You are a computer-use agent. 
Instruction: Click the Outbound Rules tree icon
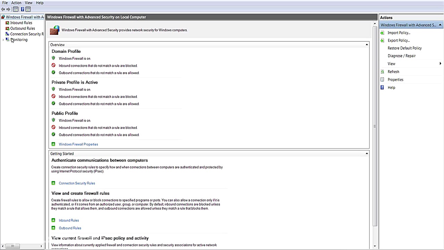[7, 28]
